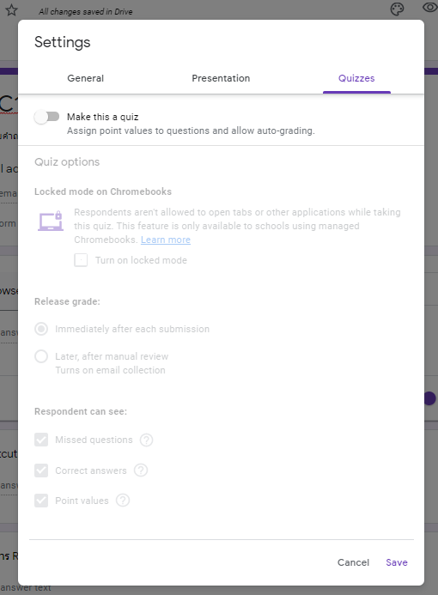Uncheck the Missed questions checkbox

click(x=41, y=440)
